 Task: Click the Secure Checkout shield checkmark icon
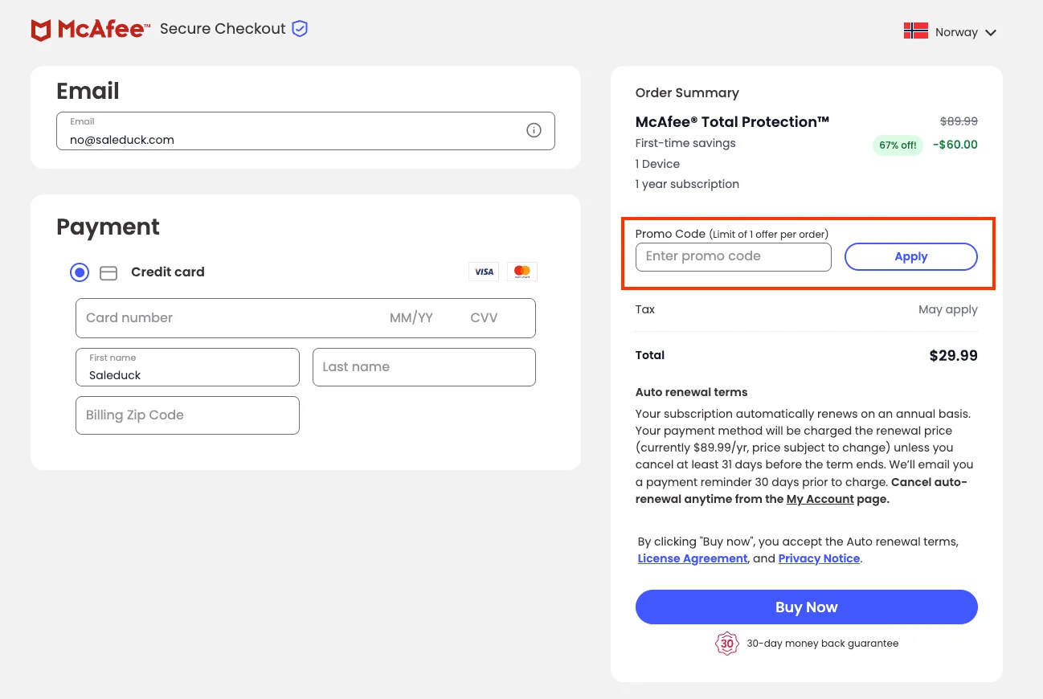pos(300,29)
